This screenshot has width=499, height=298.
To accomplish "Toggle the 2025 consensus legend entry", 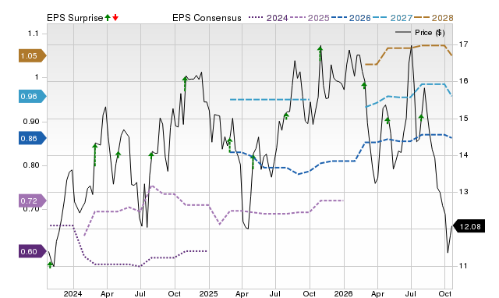I will click(310, 18).
